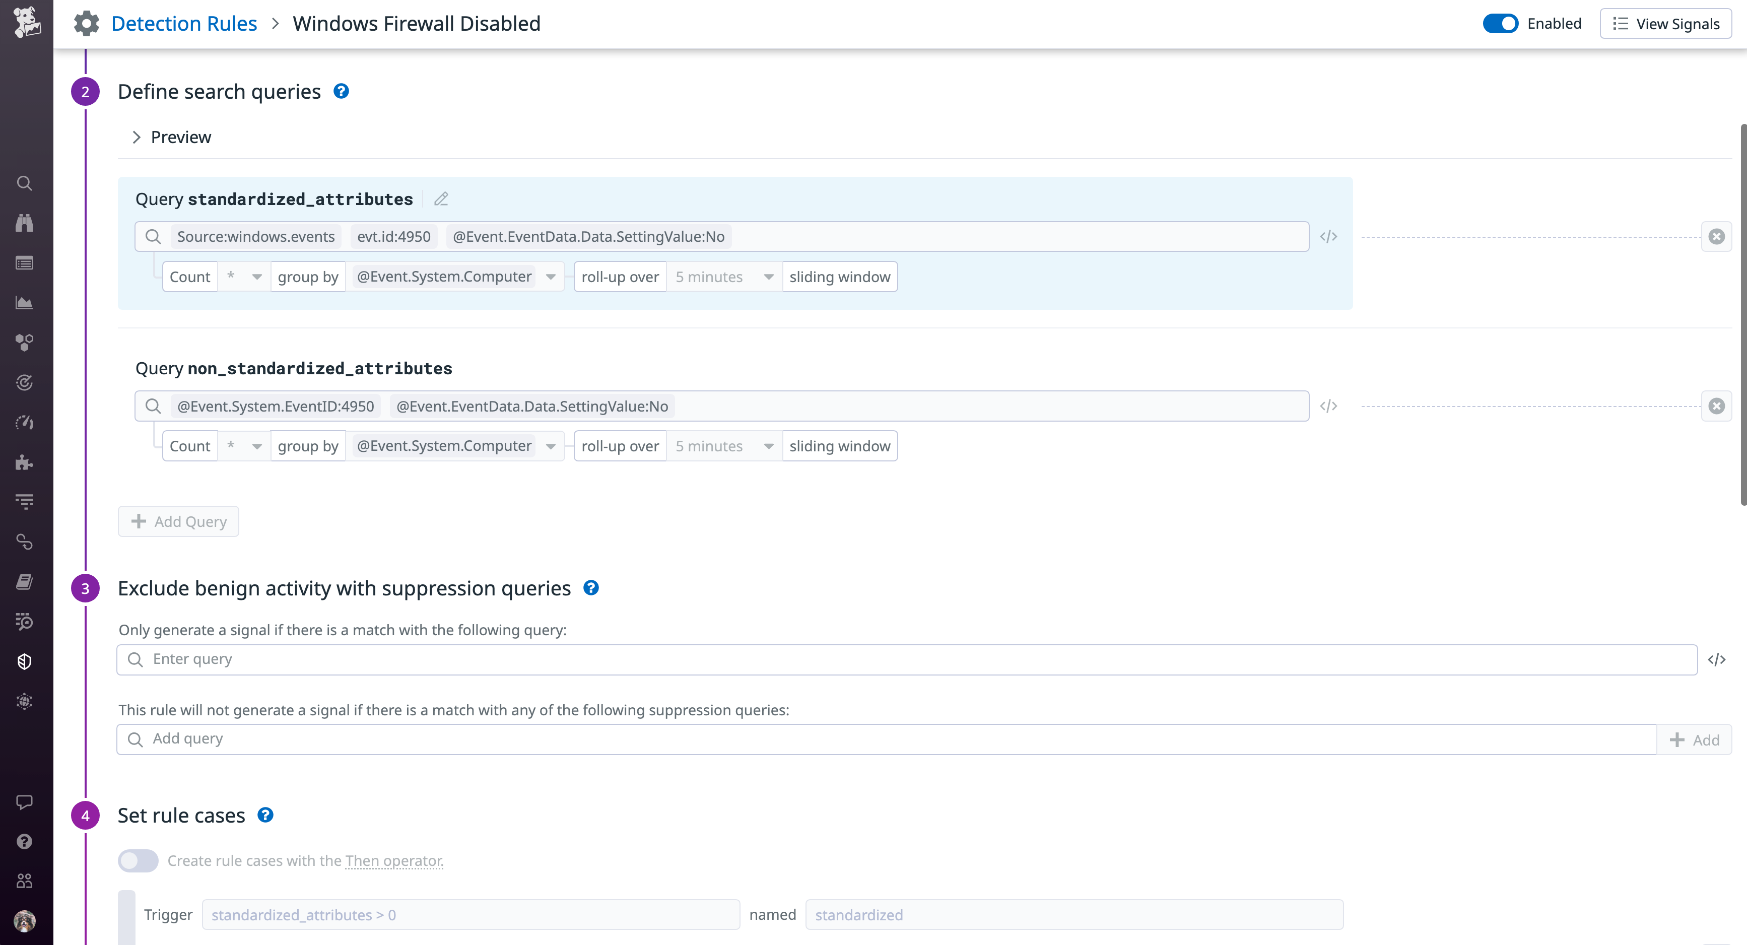Click the Add Query button
The height and width of the screenshot is (945, 1747).
pos(178,521)
